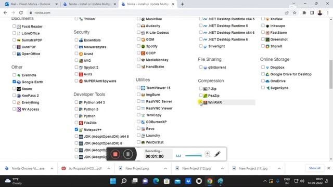Screen dimensions: 333x187
Task: Switch to the first Ninite tab
Action: pyautogui.click(x=90, y=4)
